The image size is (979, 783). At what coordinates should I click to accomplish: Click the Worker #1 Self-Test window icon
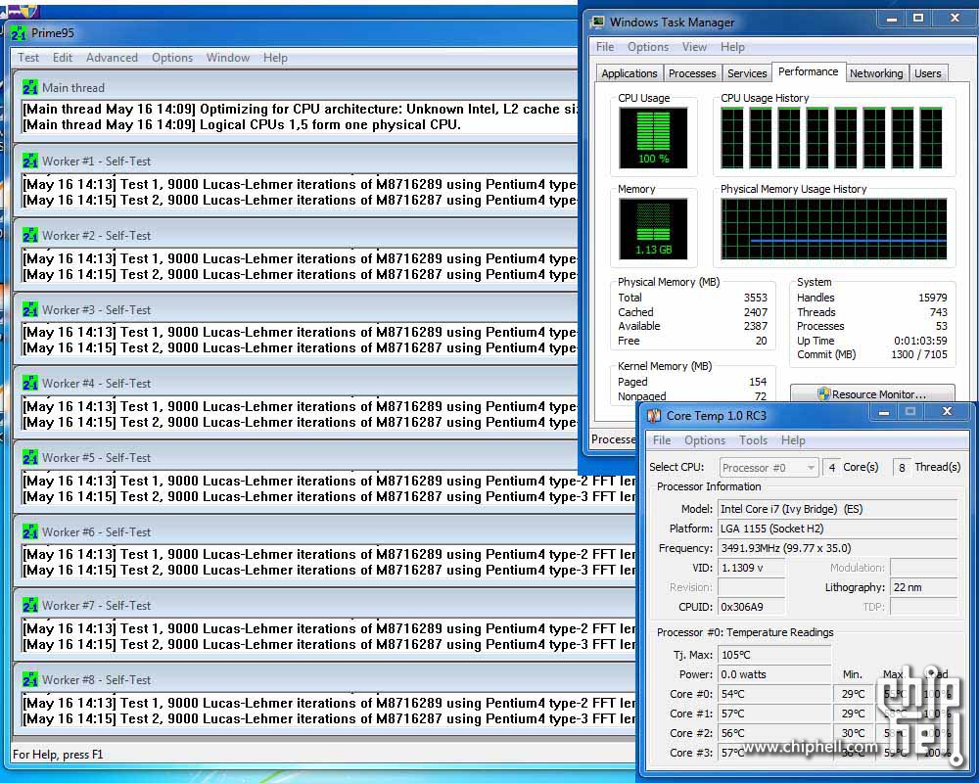coord(30,161)
